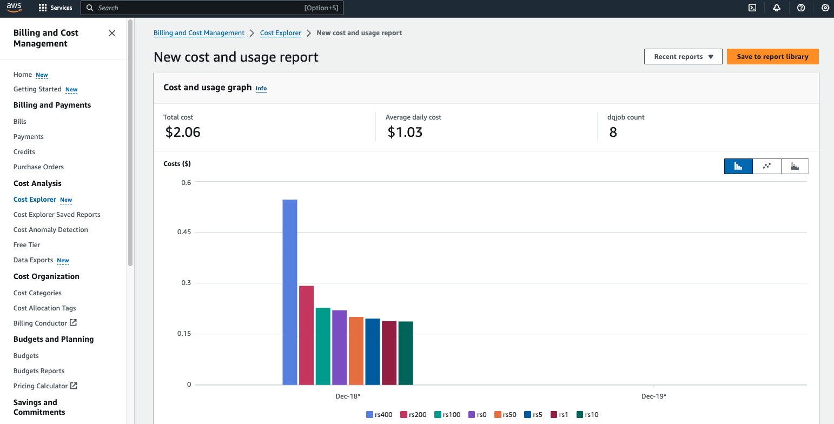Open Payments in the sidebar
The width and height of the screenshot is (834, 424).
[x=29, y=137]
